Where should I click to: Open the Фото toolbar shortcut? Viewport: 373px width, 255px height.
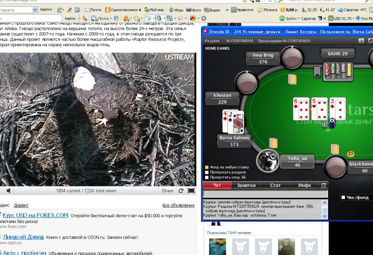point(193,10)
